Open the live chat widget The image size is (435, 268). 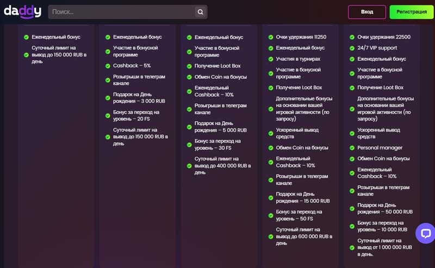click(425, 233)
